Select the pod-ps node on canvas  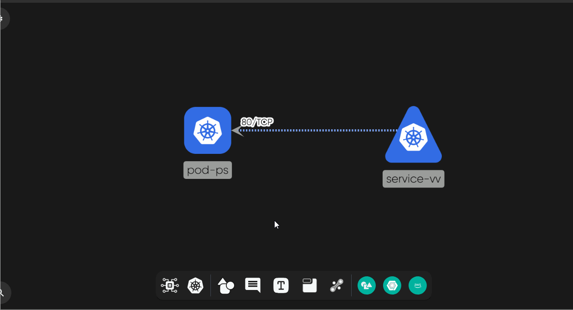point(207,131)
